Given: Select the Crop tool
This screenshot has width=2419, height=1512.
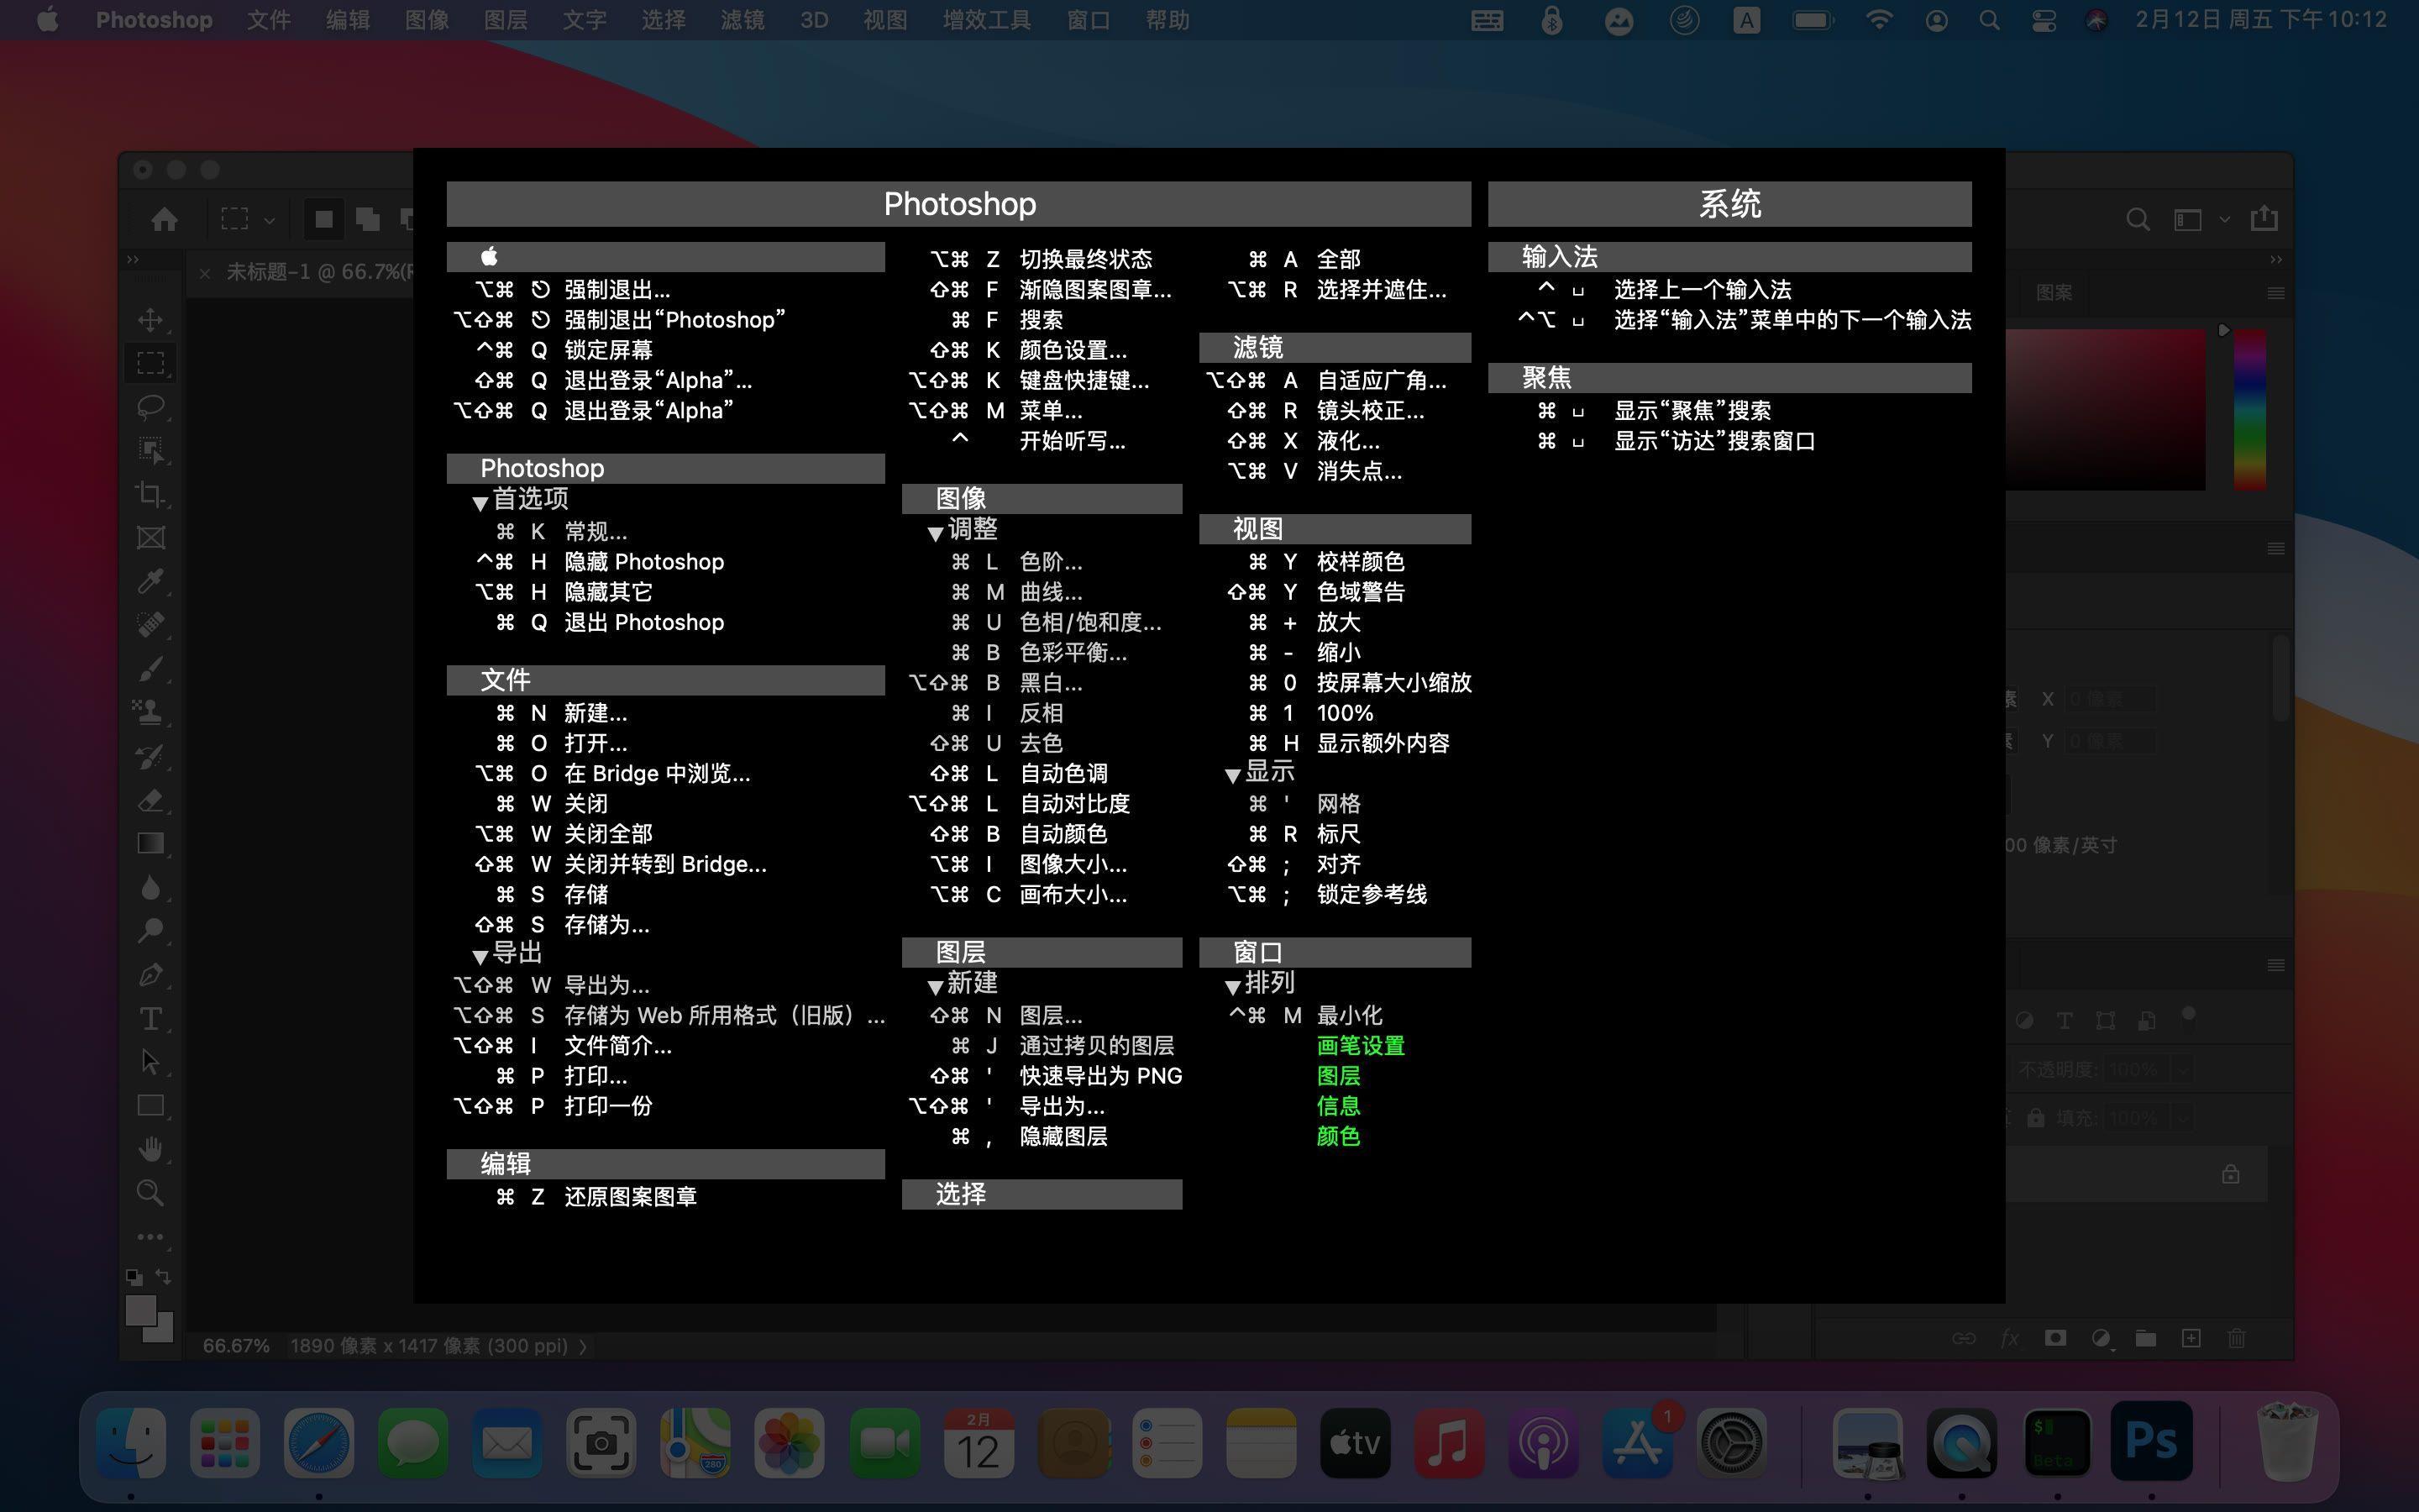Looking at the screenshot, I should coord(153,493).
